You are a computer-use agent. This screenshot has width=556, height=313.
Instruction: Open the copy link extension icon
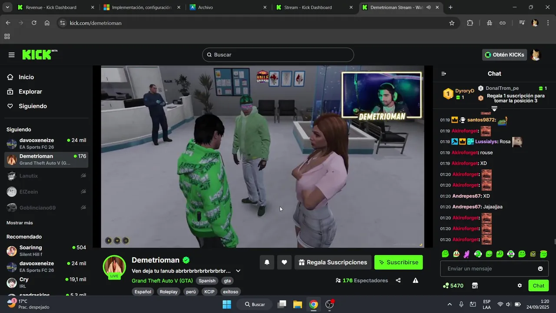click(503, 23)
